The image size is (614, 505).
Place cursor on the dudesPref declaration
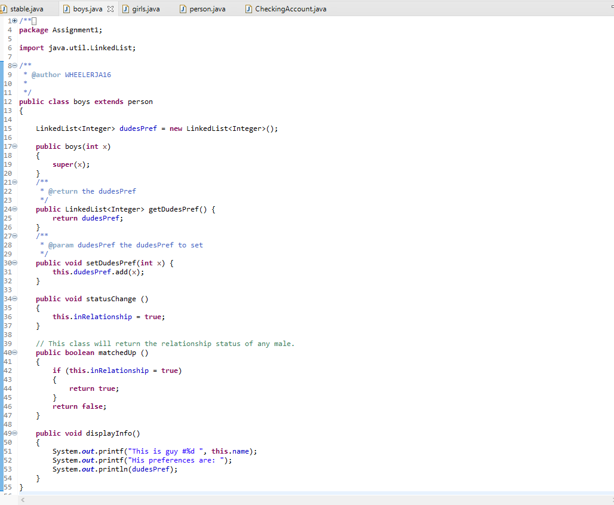(138, 128)
